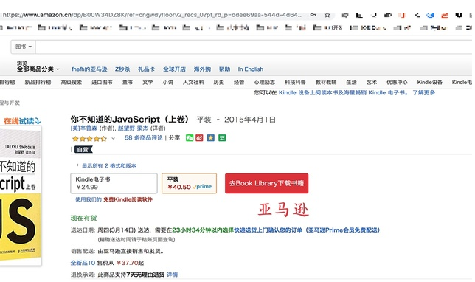This screenshot has height=282, width=475.
Task: Click the JavaScript book cover image
Action: coord(21,195)
